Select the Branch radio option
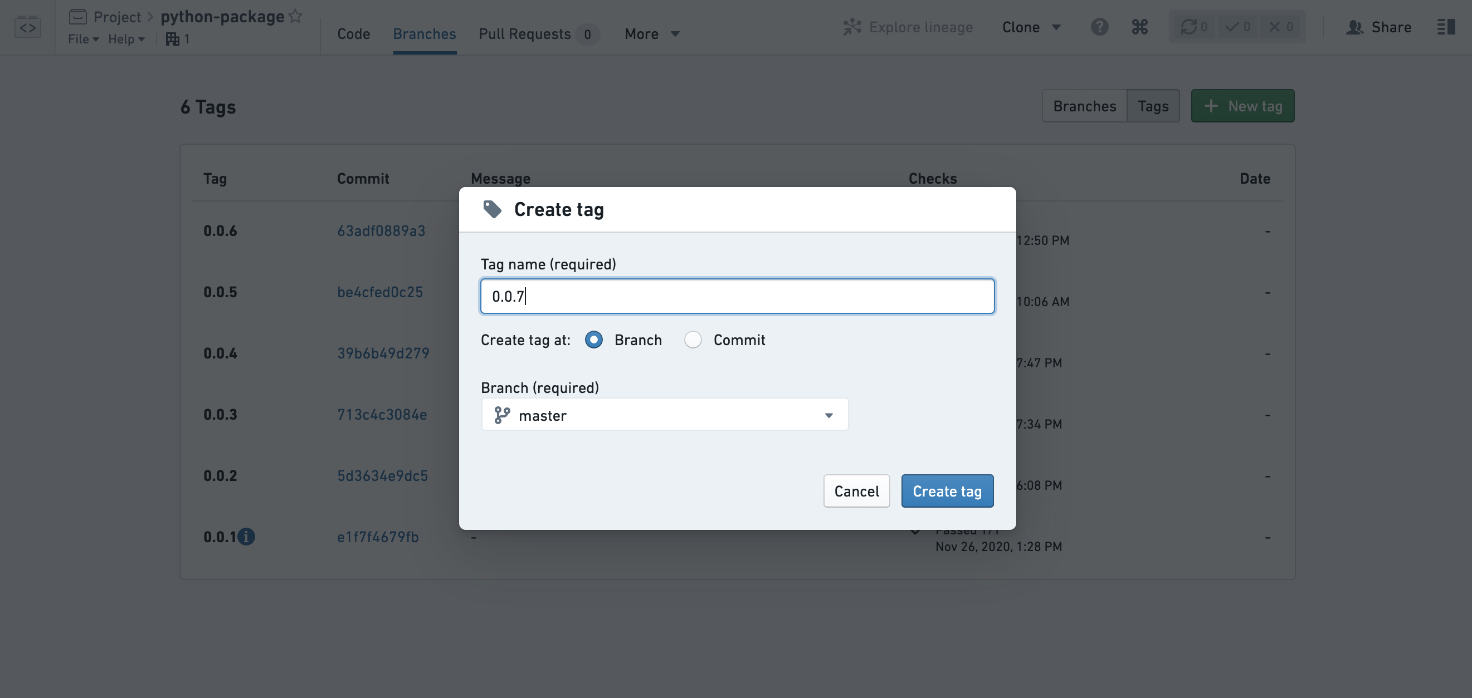1472x698 pixels. click(594, 340)
